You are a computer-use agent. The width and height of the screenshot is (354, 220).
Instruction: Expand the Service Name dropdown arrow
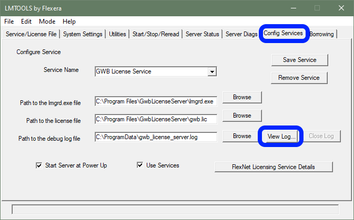pos(212,72)
